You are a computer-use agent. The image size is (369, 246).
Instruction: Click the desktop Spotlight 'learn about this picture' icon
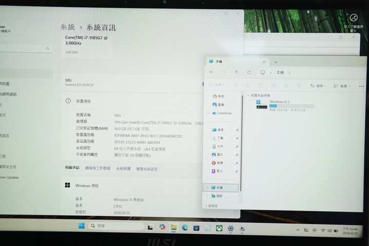coord(354,17)
